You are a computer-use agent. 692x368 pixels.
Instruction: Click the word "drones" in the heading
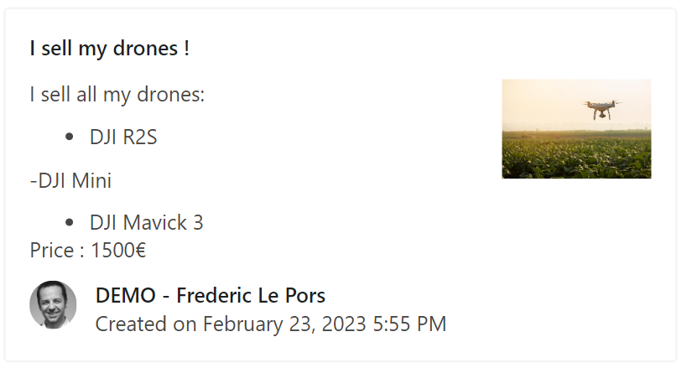145,48
